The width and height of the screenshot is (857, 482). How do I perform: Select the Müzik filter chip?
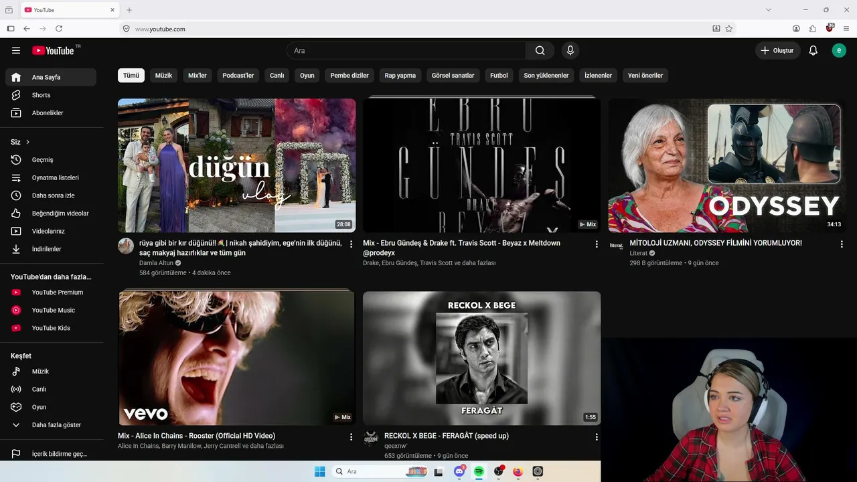[x=164, y=76]
